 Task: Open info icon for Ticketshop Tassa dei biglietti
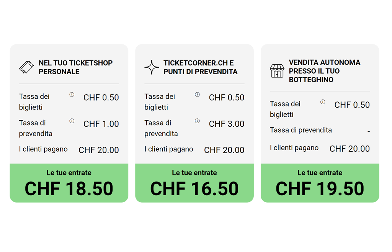72,95
